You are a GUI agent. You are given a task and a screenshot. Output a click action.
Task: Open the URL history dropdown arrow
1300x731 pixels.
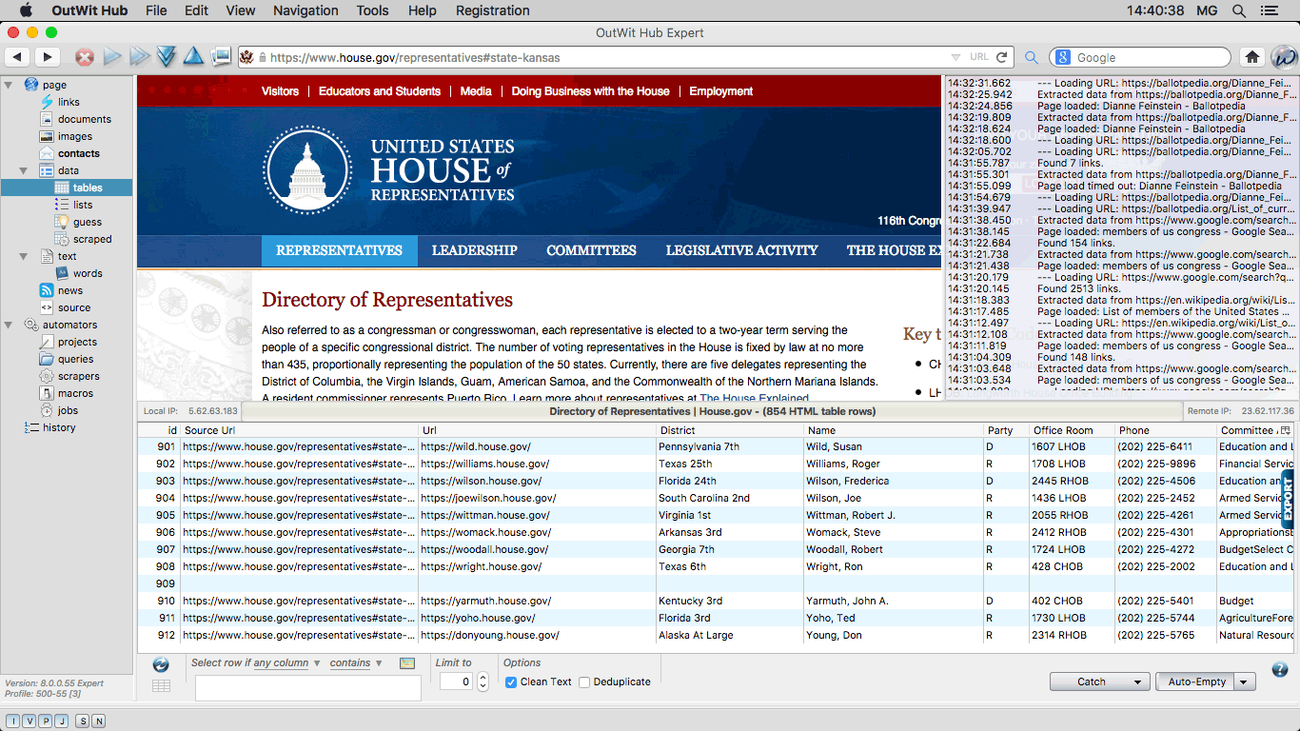pyautogui.click(x=956, y=57)
